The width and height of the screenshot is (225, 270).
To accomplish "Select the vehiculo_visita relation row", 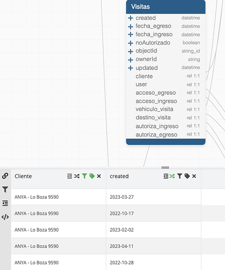I will tap(166, 109).
